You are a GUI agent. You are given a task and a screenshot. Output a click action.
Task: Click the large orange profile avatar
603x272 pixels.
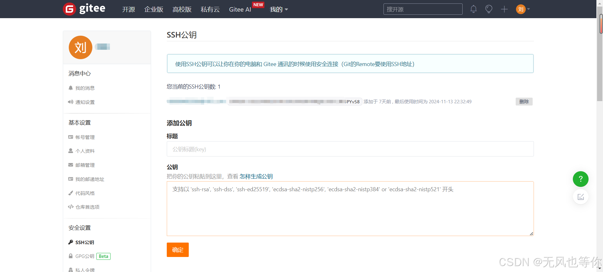[x=80, y=47]
